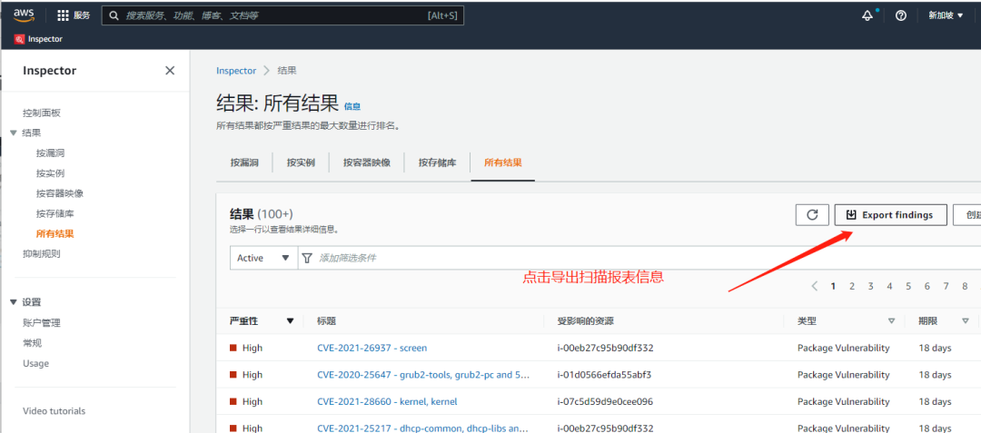Screen dimensions: 981x433
Task: Click the 信息 info link
Action: pyautogui.click(x=352, y=107)
